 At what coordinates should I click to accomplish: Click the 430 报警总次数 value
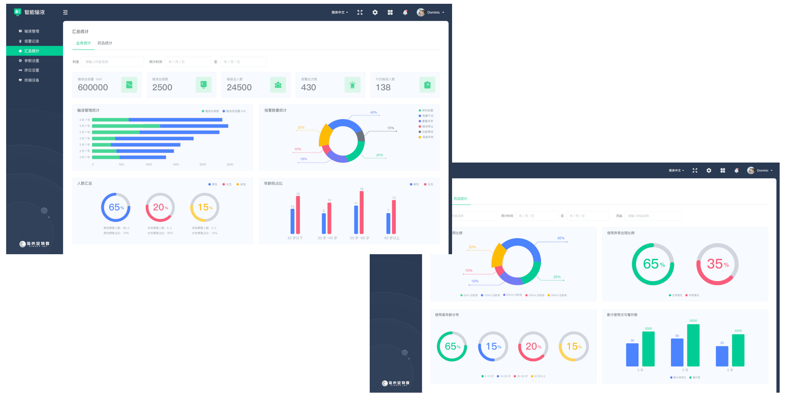point(308,87)
